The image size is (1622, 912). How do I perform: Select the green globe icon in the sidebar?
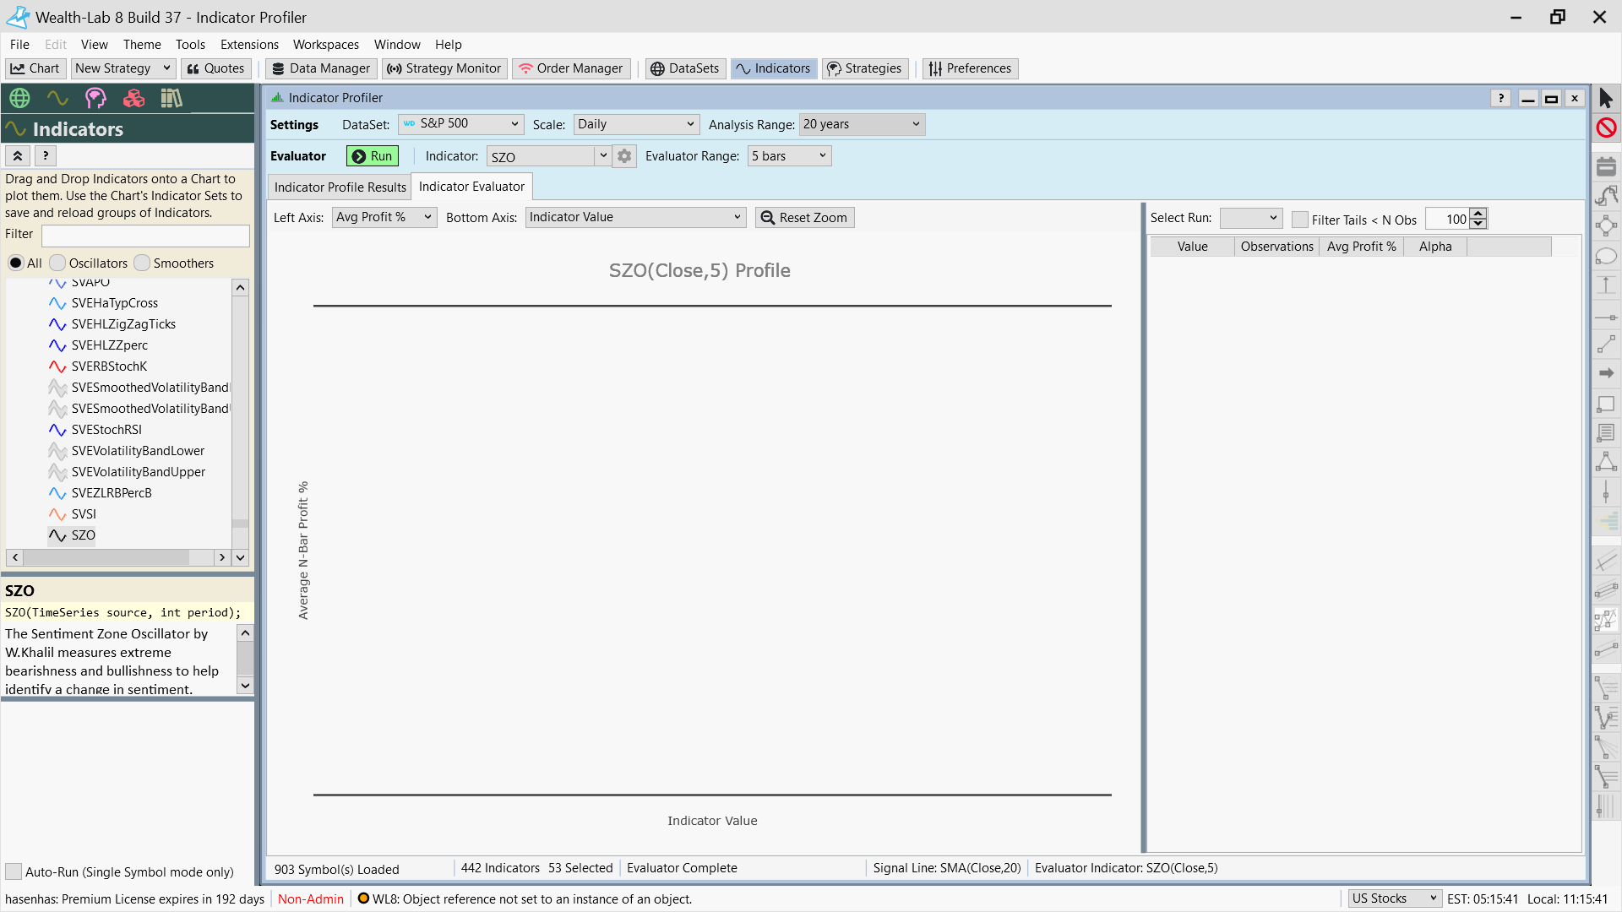click(19, 98)
